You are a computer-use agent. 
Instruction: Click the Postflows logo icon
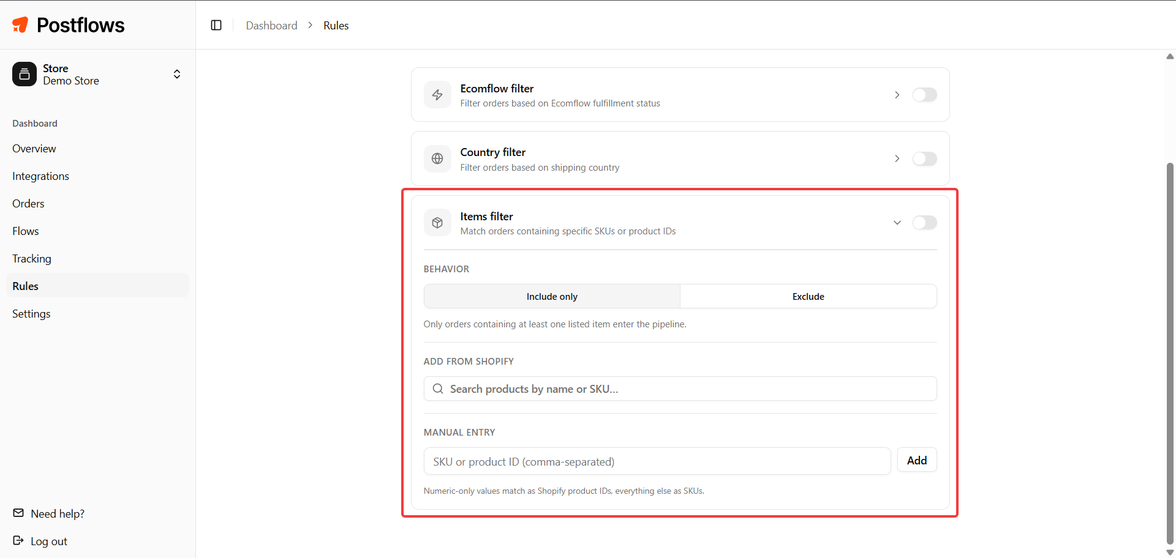[x=20, y=24]
